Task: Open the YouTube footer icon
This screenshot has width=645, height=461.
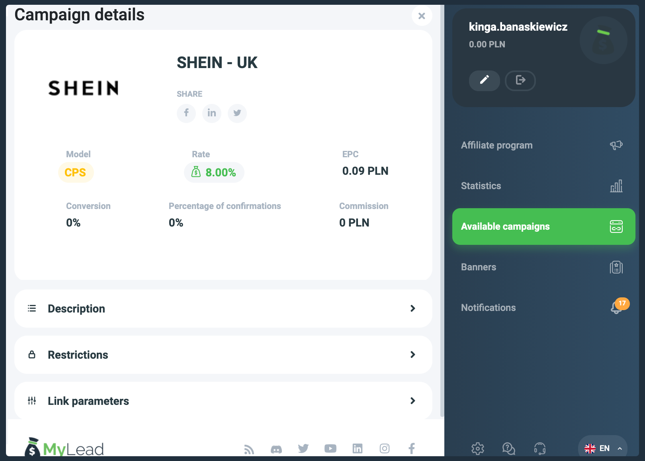Action: [x=330, y=449]
